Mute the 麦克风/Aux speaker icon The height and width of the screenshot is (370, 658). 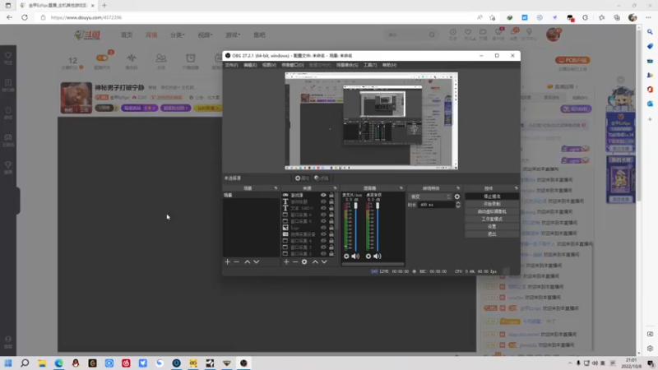(x=355, y=257)
